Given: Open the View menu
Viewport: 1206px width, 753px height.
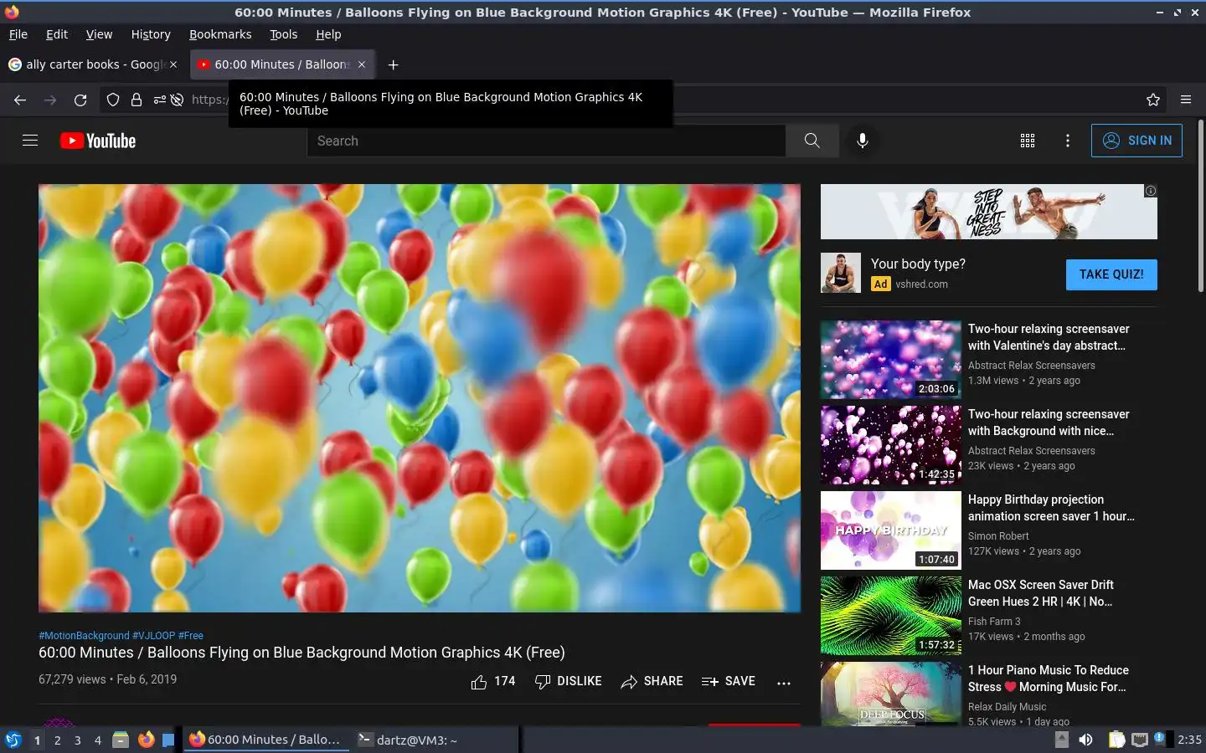Looking at the screenshot, I should [99, 34].
